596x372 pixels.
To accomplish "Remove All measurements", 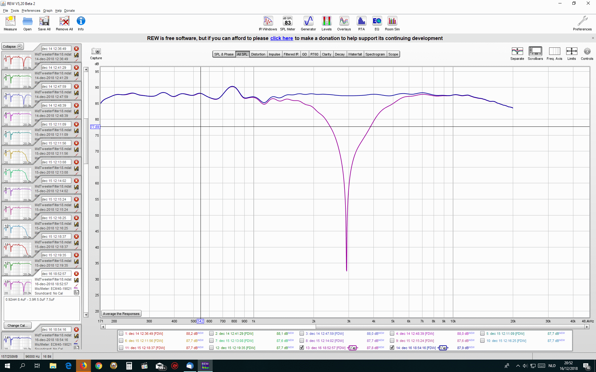I will 64,24.
